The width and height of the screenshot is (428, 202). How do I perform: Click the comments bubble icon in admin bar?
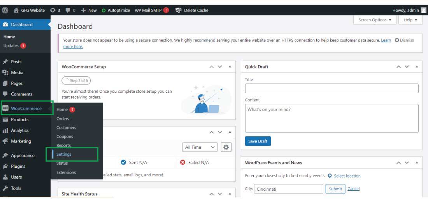(x=68, y=10)
